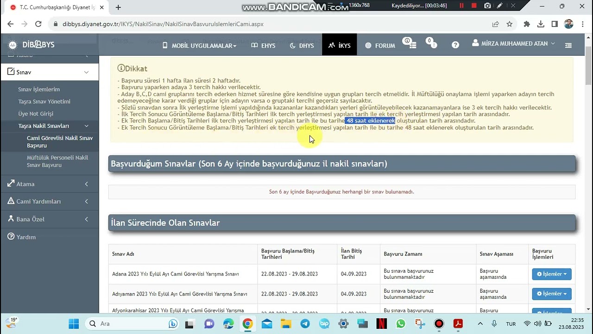The image size is (593, 334).
Task: Expand the Atama sidebar section
Action: pyautogui.click(x=50, y=184)
